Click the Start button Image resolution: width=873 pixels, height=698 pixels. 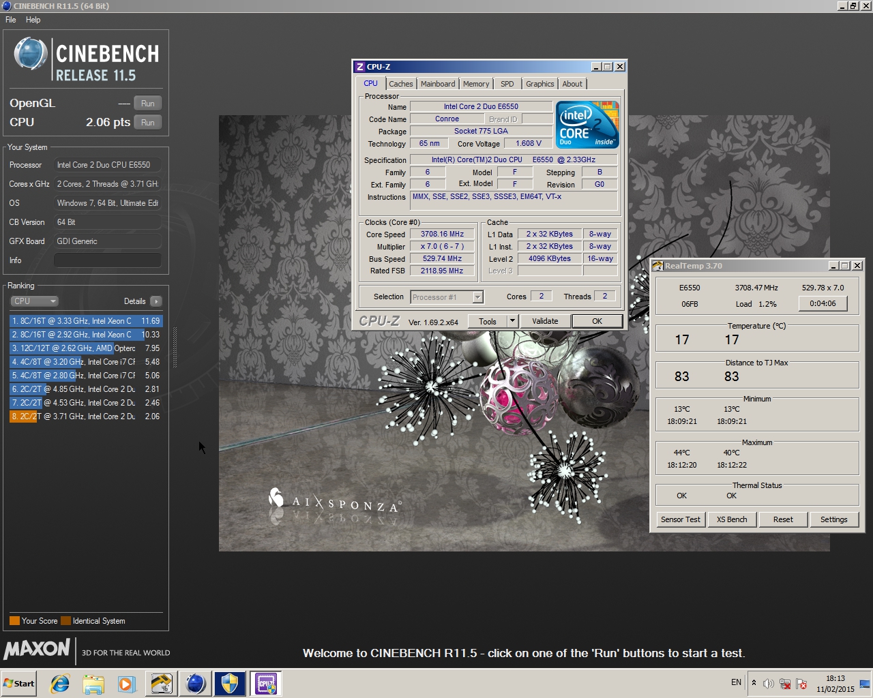[x=19, y=684]
